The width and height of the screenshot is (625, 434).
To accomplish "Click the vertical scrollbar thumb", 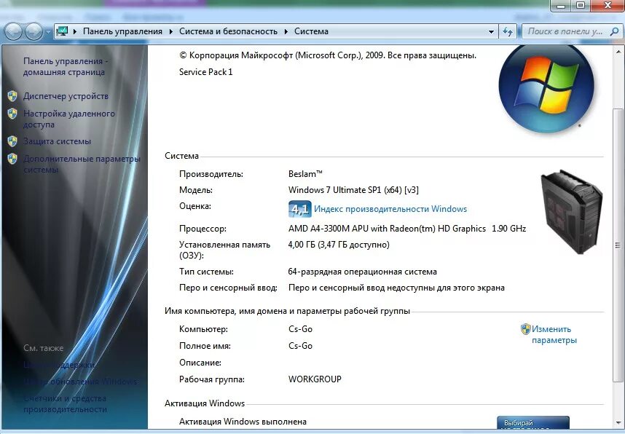I will pos(618,245).
